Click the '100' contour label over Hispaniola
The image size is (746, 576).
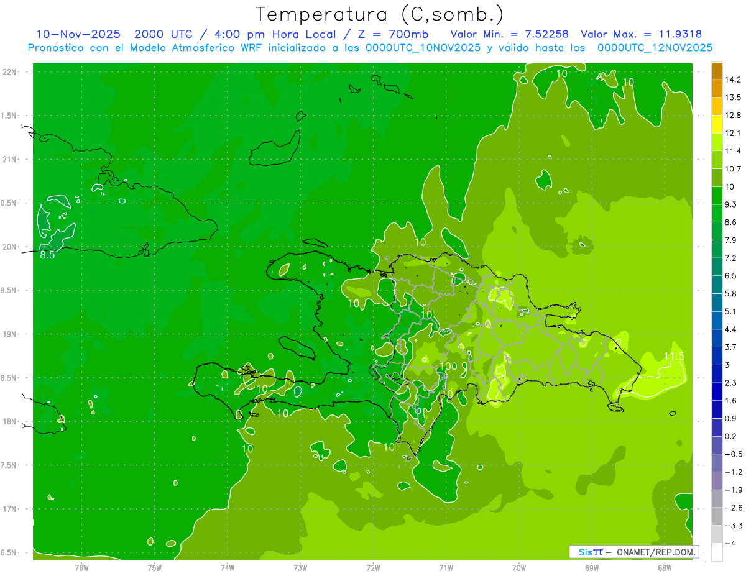point(449,366)
